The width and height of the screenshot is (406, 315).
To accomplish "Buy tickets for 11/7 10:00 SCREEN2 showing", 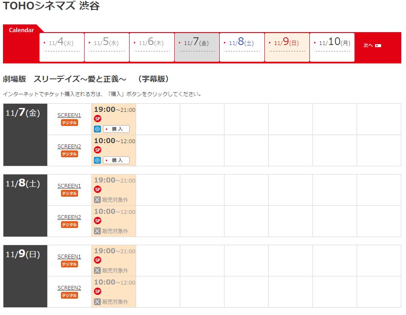I will coord(116,160).
